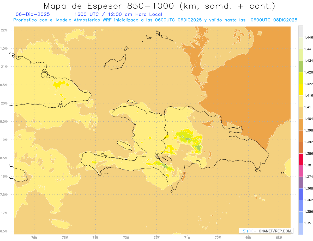Click the 74W longitude axis label
Image resolution: width=313 pixels, height=241 pixels.
[x=95, y=238]
